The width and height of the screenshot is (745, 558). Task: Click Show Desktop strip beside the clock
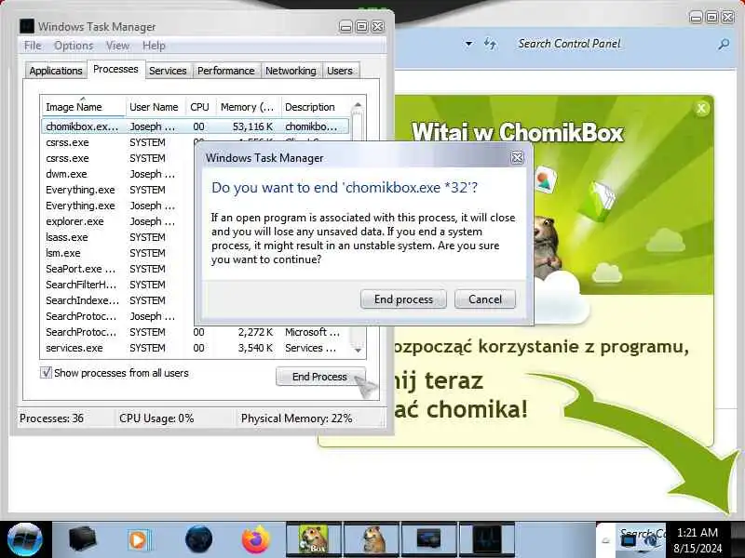click(x=738, y=540)
